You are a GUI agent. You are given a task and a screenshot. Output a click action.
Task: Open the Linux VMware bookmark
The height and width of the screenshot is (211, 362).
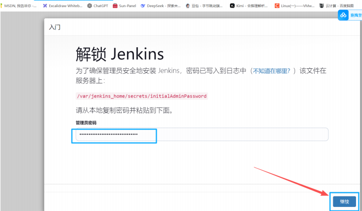tap(295, 6)
